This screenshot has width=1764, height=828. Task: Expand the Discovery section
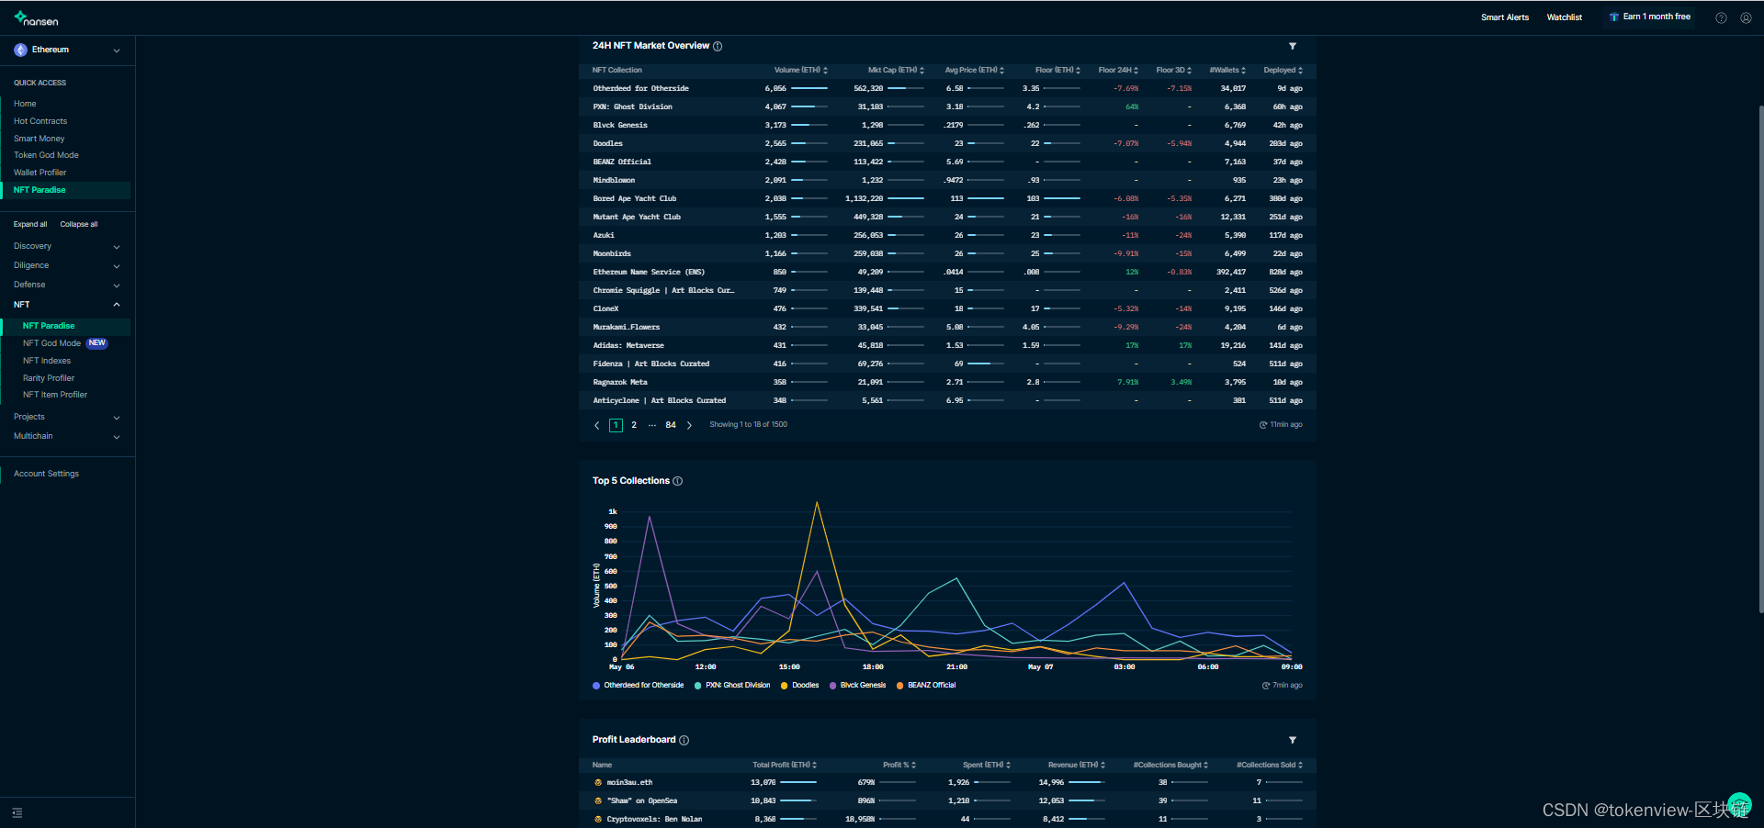pyautogui.click(x=67, y=246)
